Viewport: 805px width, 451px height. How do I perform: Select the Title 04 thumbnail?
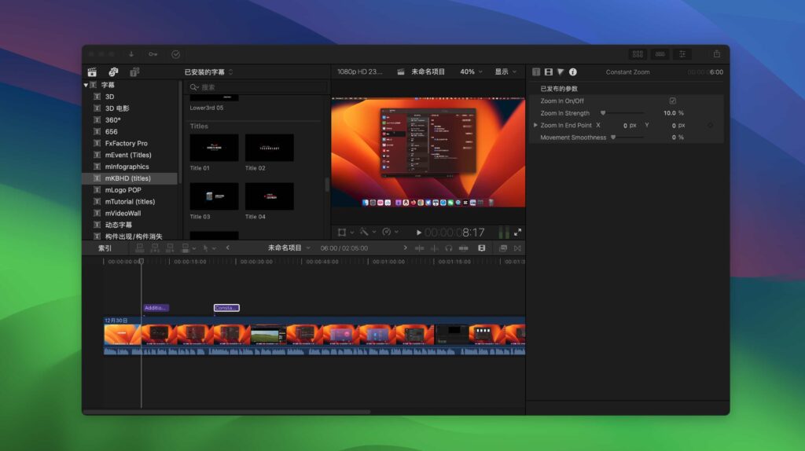coord(270,196)
